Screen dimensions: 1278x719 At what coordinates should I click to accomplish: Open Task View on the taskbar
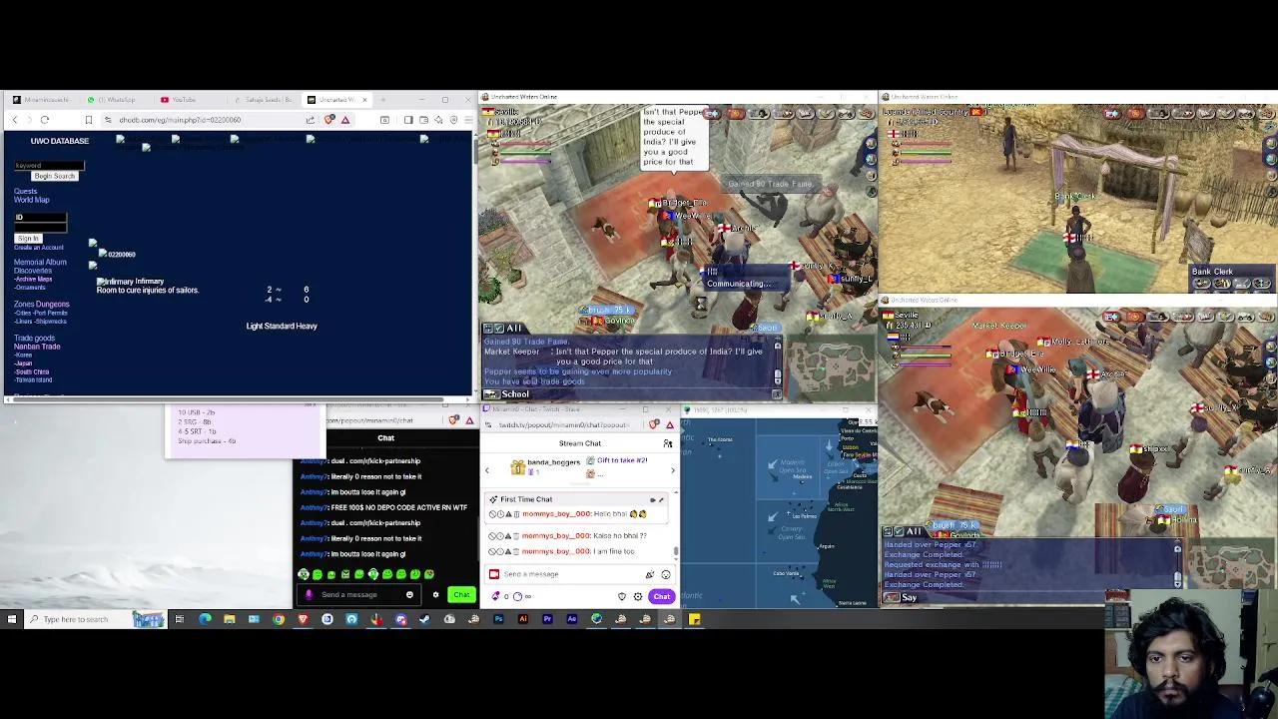[179, 619]
